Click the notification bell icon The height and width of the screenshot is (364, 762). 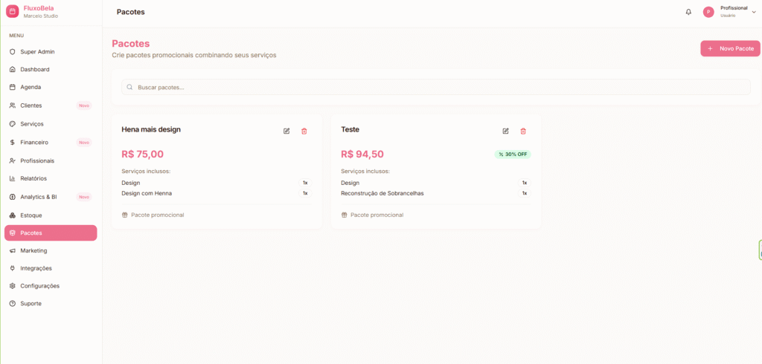[x=688, y=12]
